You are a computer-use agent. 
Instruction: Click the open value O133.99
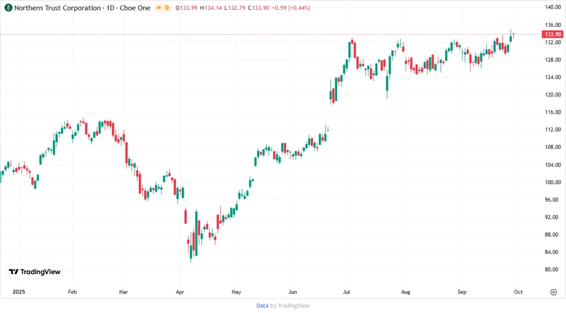[186, 8]
